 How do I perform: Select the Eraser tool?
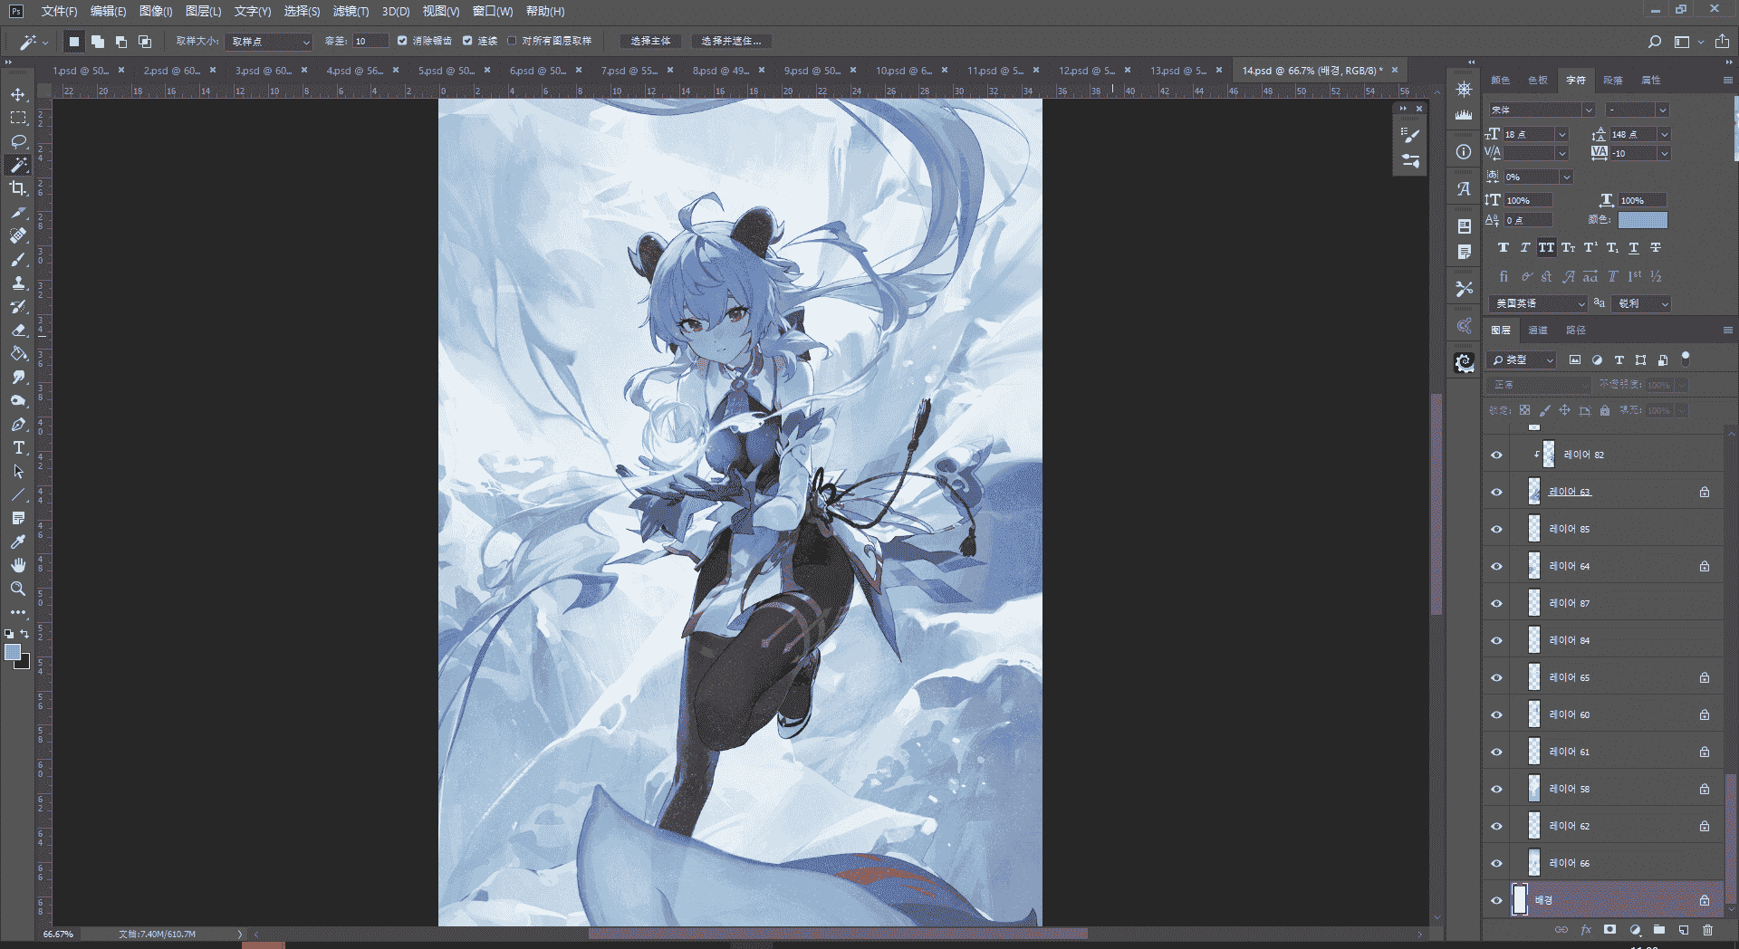coord(18,330)
